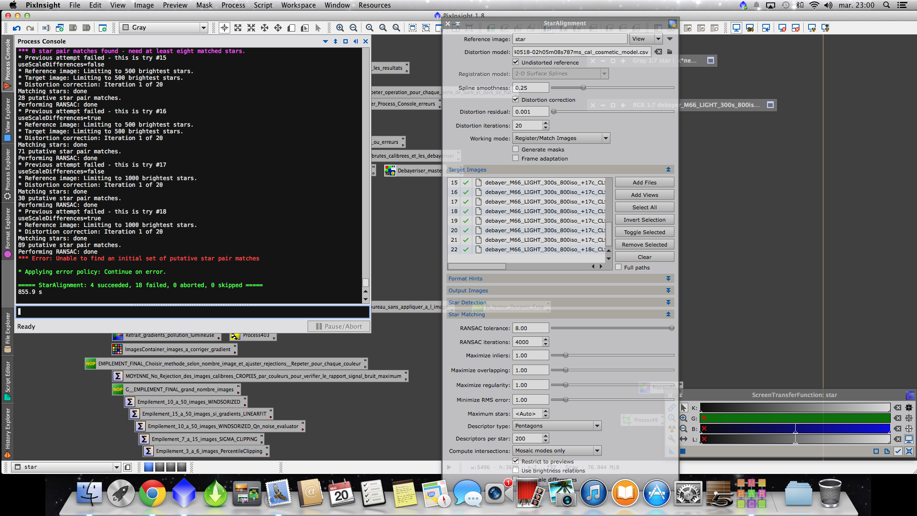917x516 pixels.
Task: Toggle Distortion correction checkbox
Action: point(516,99)
